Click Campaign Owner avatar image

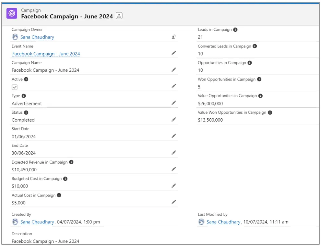(15, 37)
